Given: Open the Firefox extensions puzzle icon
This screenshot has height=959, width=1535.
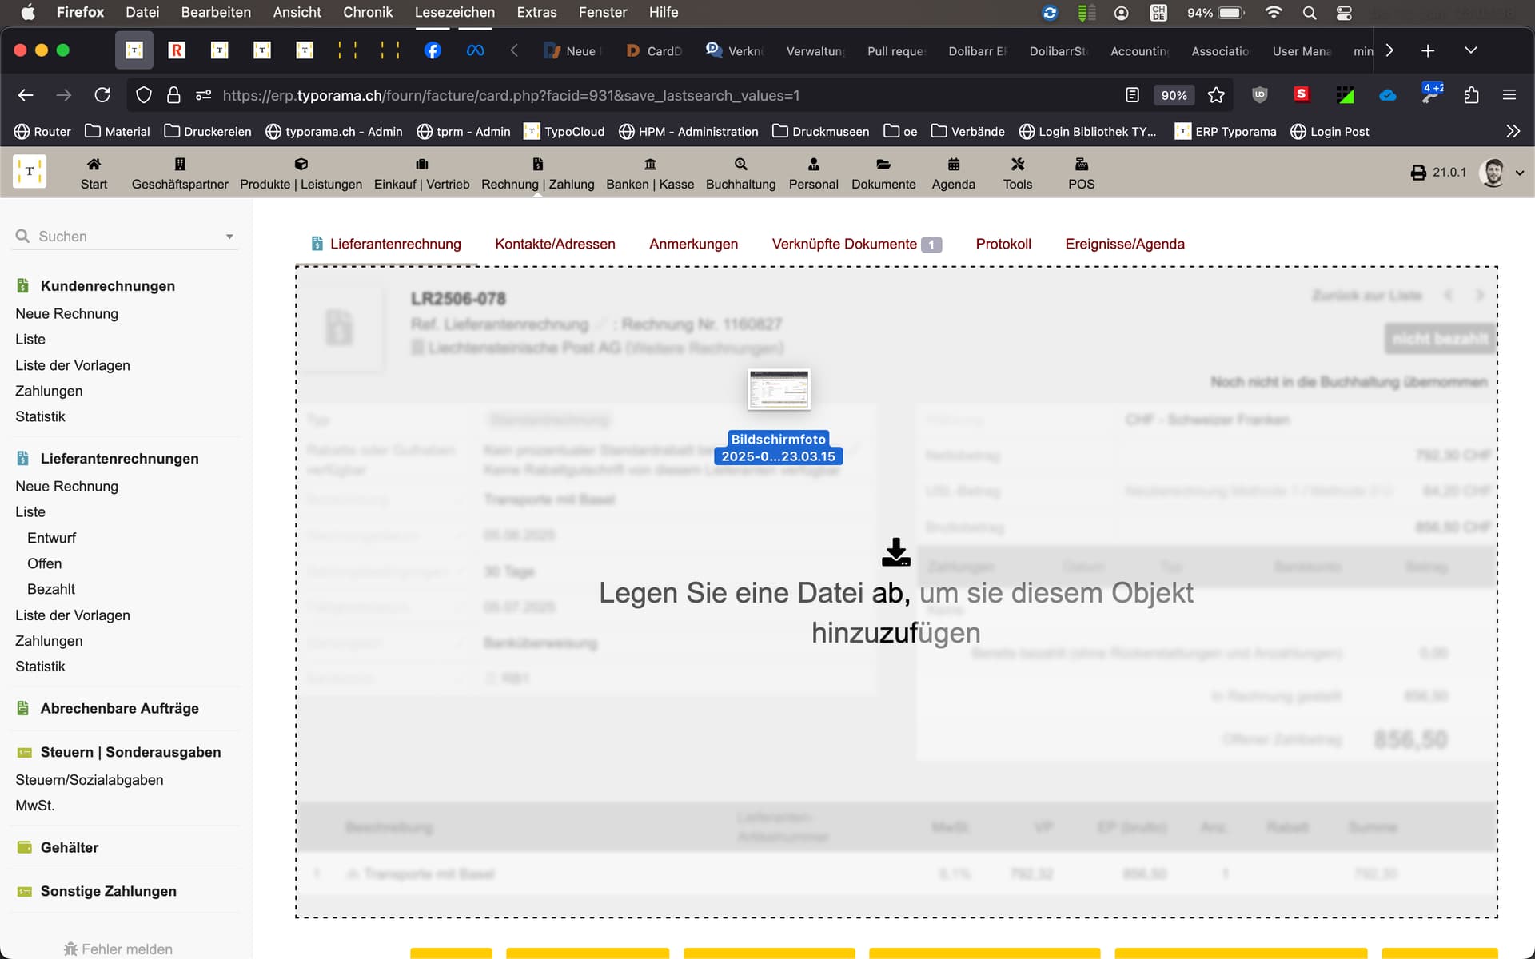Looking at the screenshot, I should click(x=1471, y=95).
